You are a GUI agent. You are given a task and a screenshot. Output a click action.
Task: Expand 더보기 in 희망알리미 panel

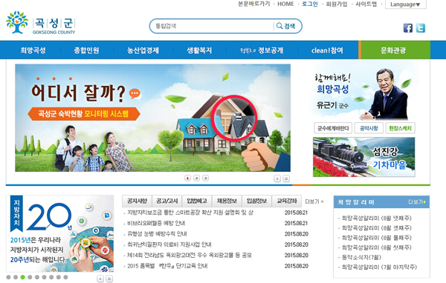[417, 202]
